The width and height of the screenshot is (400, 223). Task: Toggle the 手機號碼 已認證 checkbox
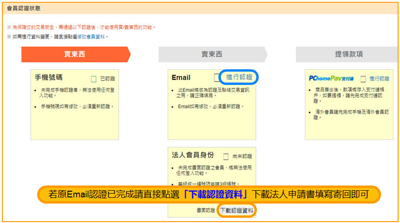coord(94,79)
